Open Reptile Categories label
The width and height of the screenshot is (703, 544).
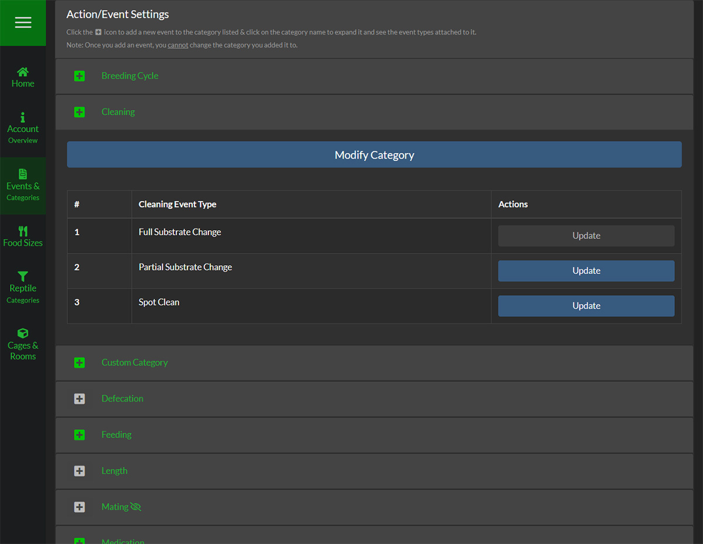coord(23,294)
